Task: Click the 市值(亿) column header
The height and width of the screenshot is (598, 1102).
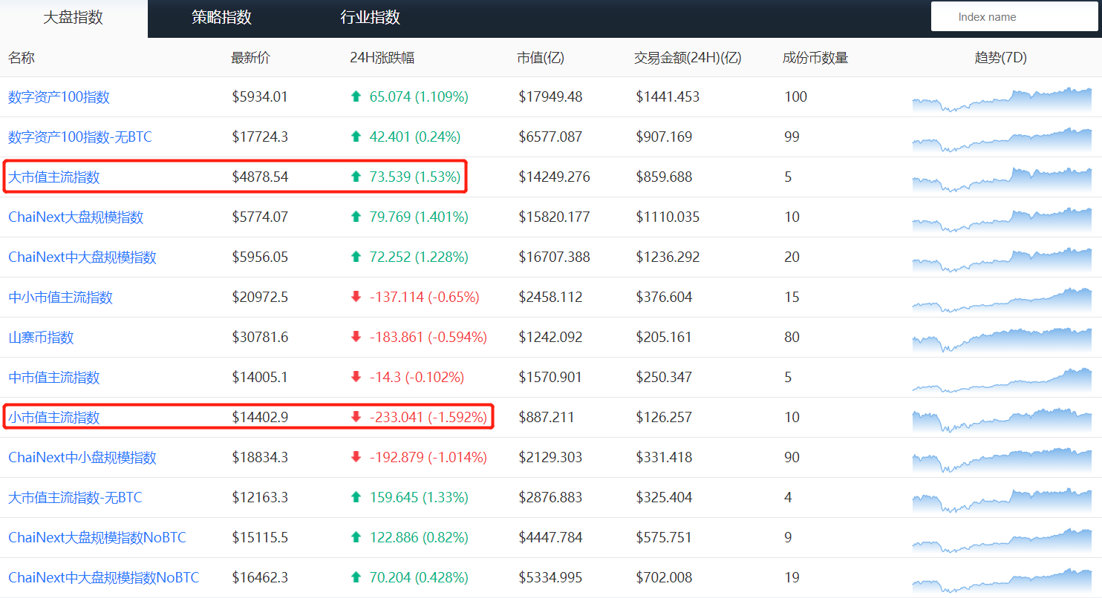Action: coord(541,58)
